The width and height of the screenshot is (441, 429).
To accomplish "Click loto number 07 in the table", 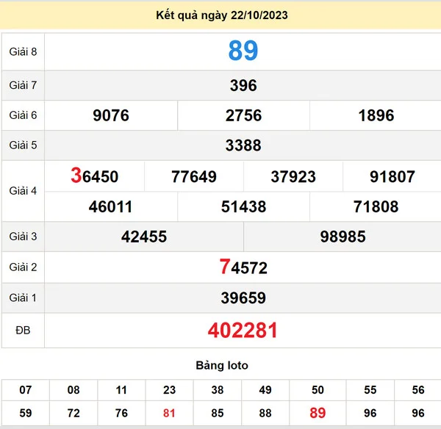I will pyautogui.click(x=26, y=391).
